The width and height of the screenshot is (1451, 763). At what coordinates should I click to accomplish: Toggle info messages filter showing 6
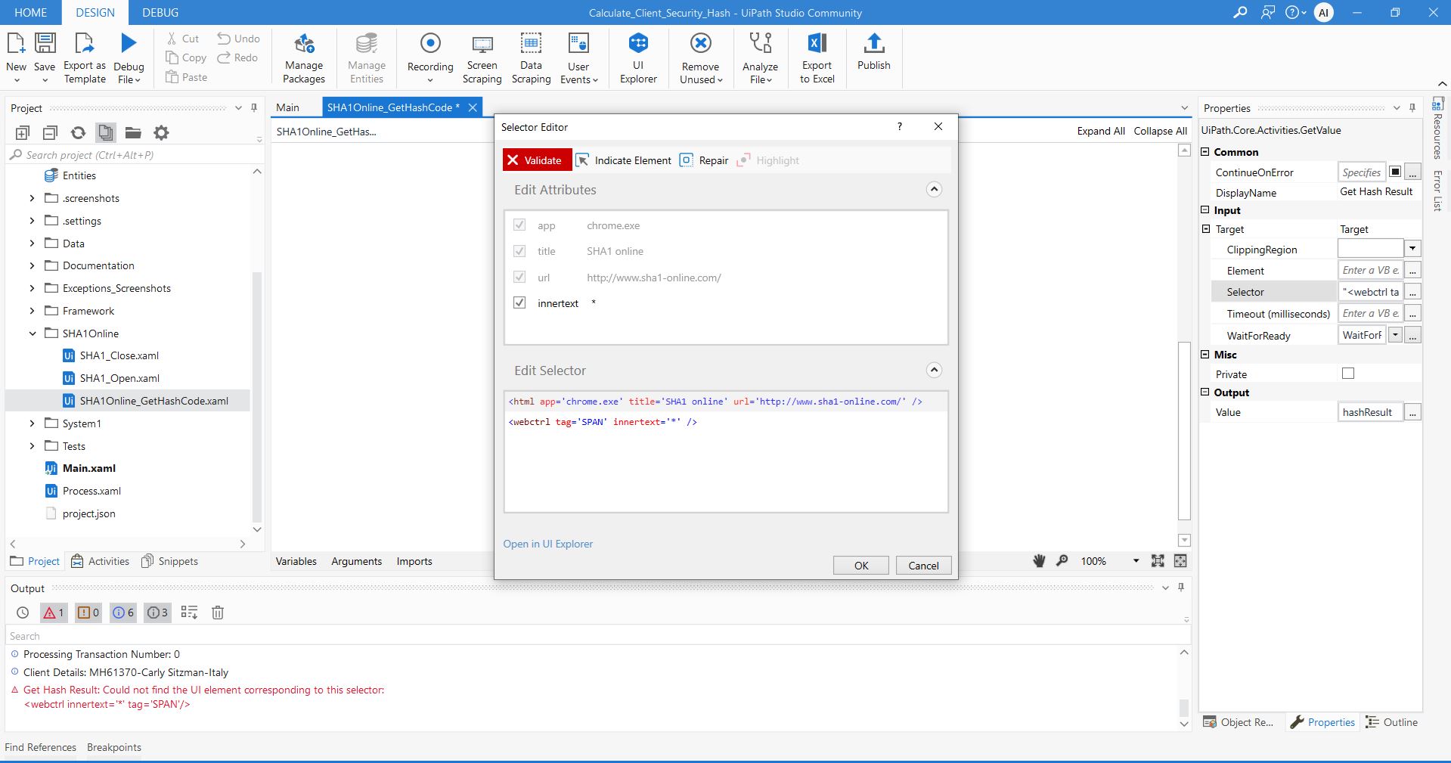tap(123, 613)
